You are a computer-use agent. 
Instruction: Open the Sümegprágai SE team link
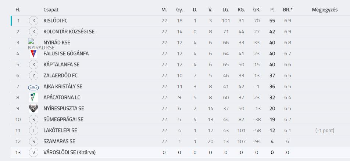click(63, 120)
